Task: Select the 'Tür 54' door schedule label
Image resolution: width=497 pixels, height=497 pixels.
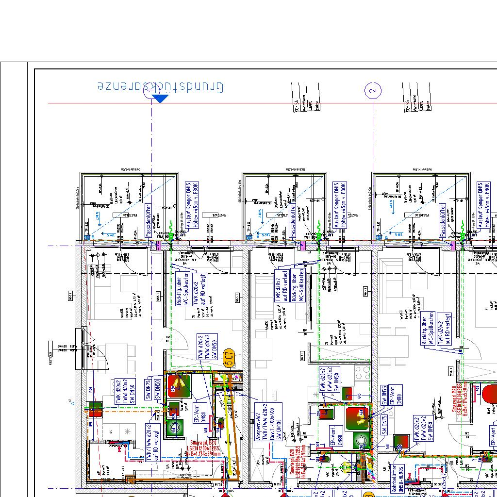Action: click(297, 105)
